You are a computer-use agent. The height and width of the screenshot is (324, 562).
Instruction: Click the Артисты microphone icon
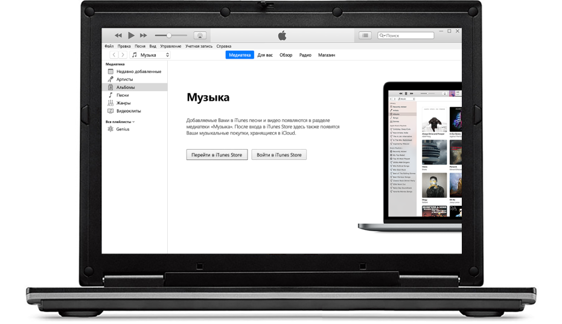[x=110, y=79]
